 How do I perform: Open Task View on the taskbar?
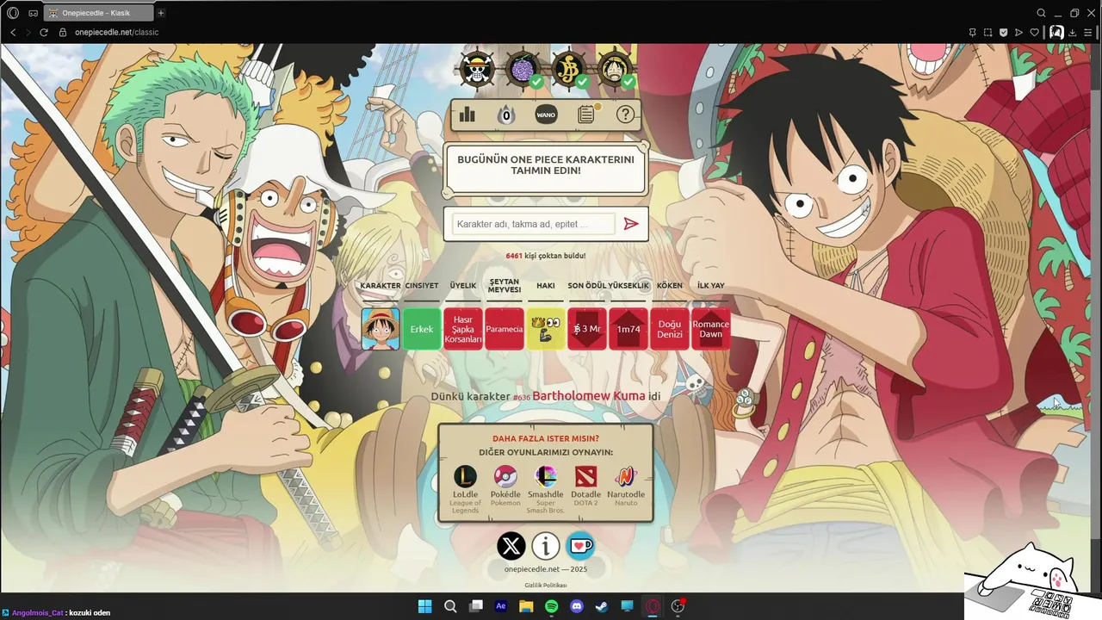tap(475, 606)
